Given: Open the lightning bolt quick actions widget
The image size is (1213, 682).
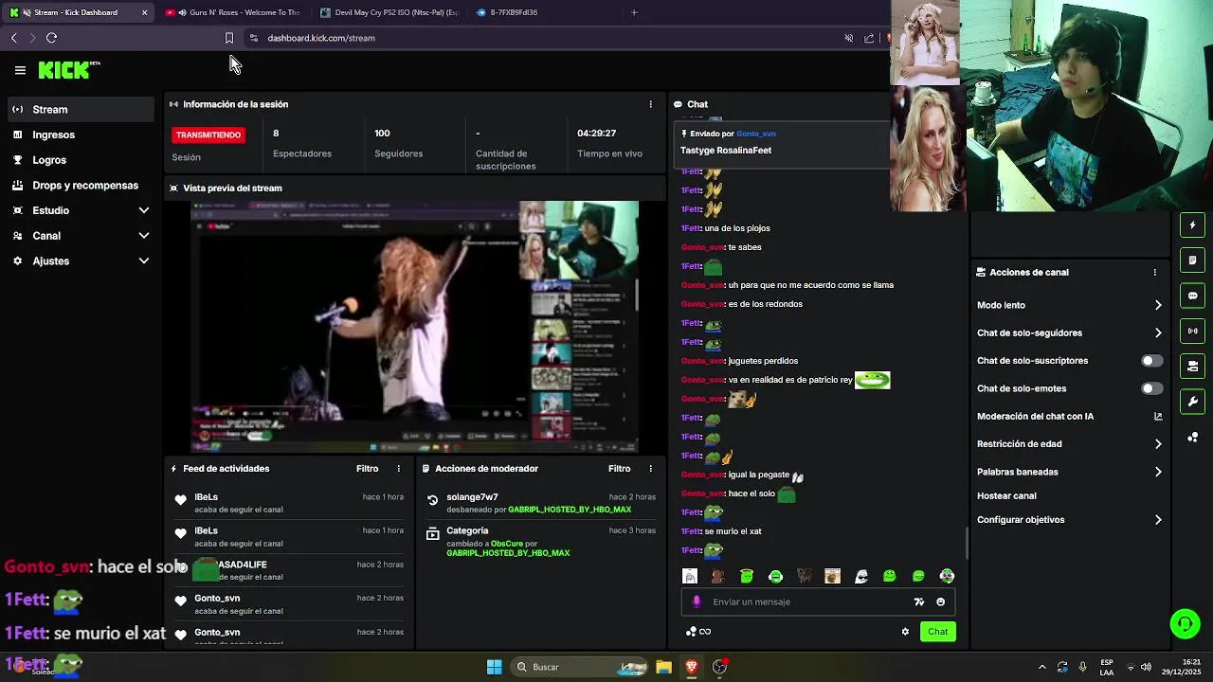Looking at the screenshot, I should 1192,225.
